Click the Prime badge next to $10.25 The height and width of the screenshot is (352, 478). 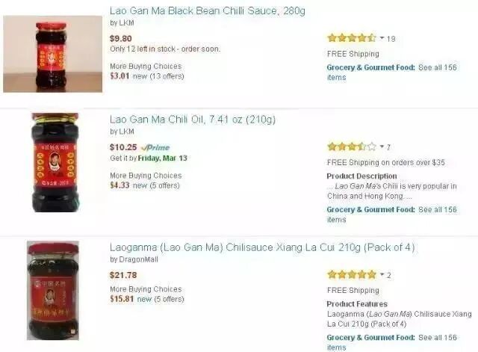coord(155,148)
